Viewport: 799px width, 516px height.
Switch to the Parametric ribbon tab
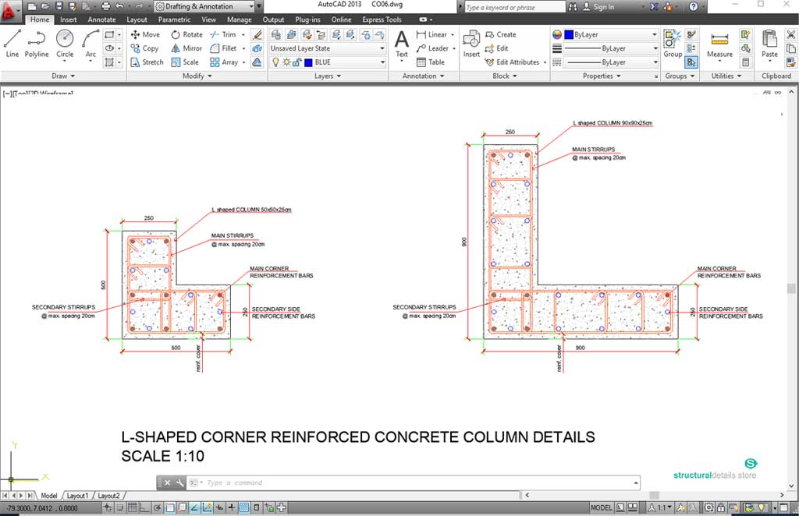[x=174, y=19]
